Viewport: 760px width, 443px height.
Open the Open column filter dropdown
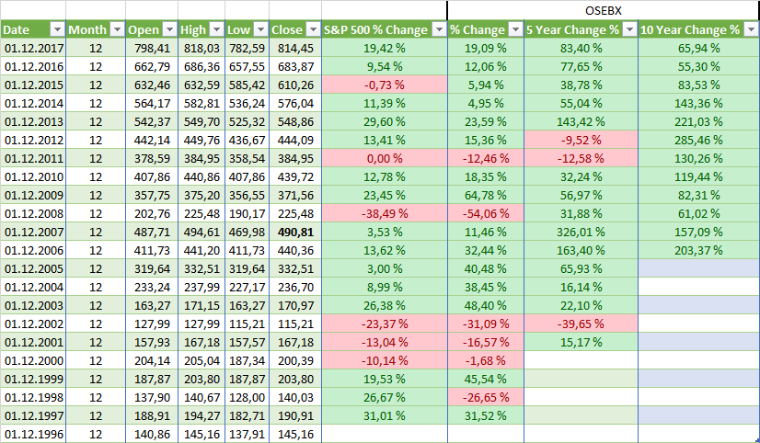tap(169, 29)
